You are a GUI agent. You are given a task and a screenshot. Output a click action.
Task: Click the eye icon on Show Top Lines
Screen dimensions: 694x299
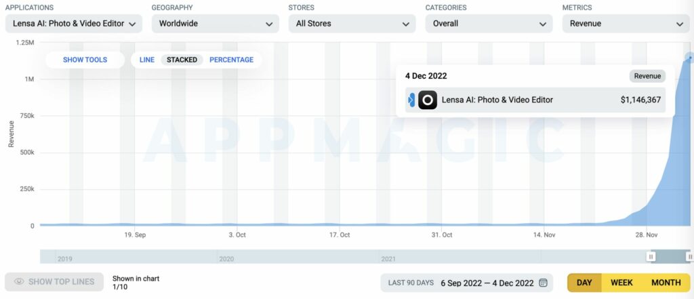[x=19, y=282]
